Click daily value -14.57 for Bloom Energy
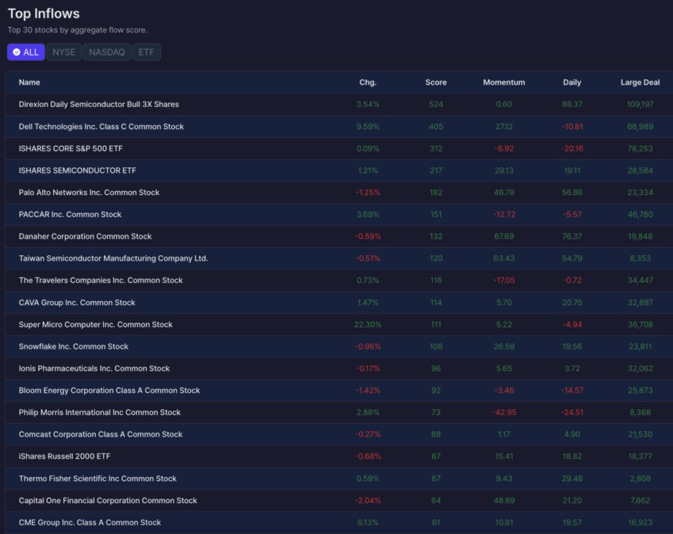 tap(572, 390)
